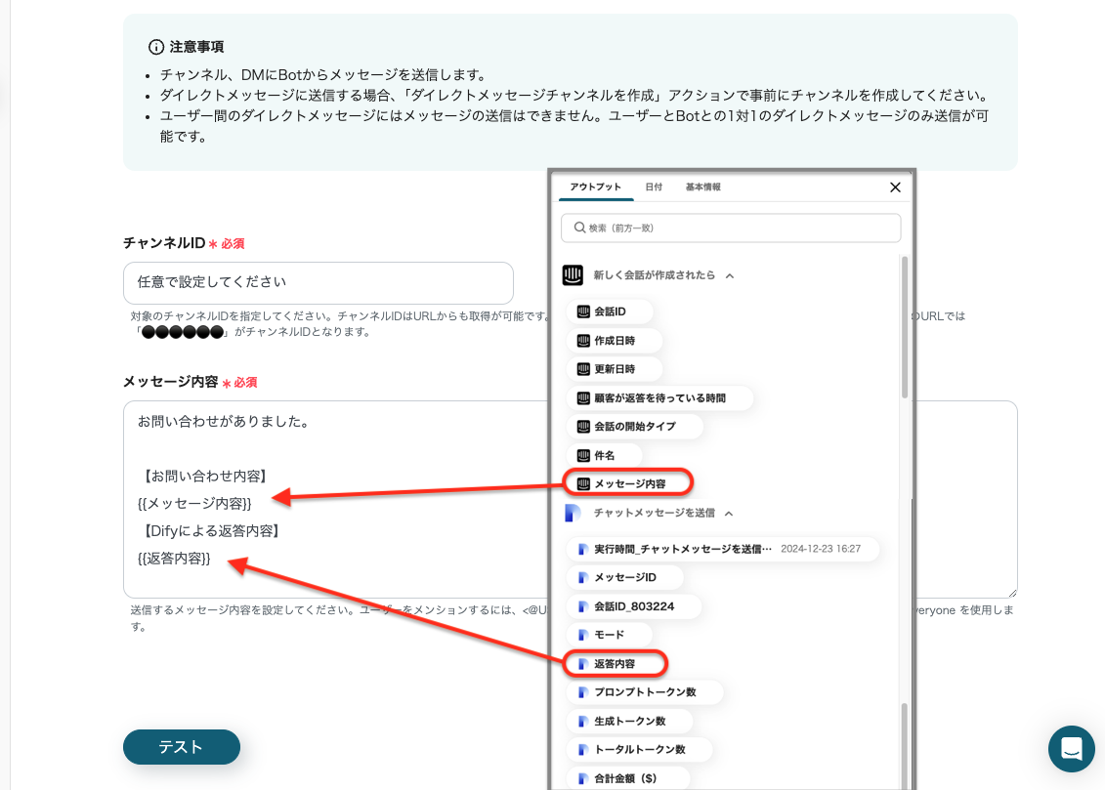Insert the 件名 output chip
1105x790 pixels.
click(605, 456)
